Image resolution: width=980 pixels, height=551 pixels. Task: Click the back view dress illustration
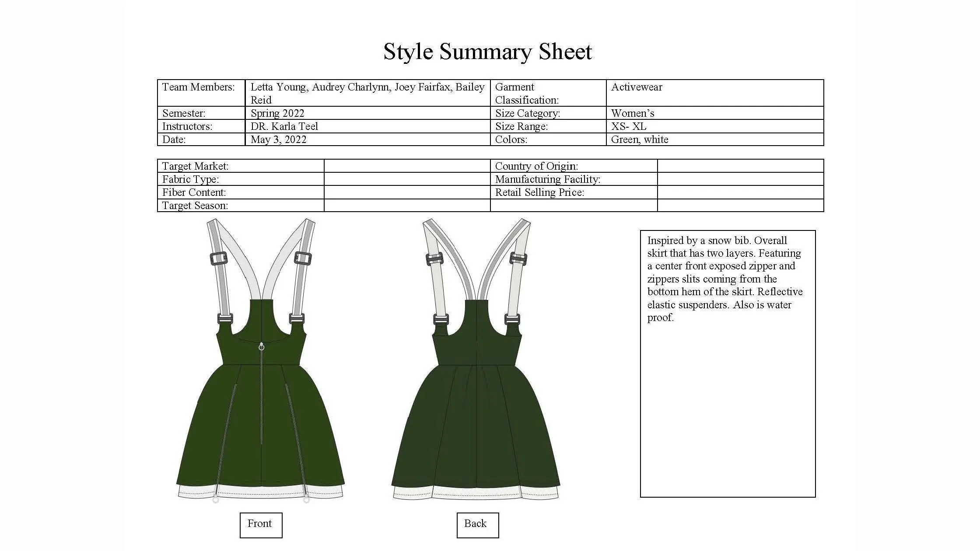476,420
